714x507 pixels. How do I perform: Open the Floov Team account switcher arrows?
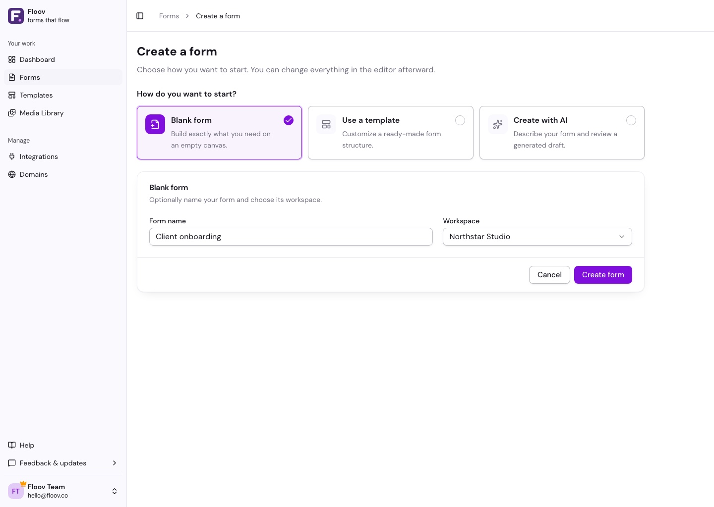(115, 491)
